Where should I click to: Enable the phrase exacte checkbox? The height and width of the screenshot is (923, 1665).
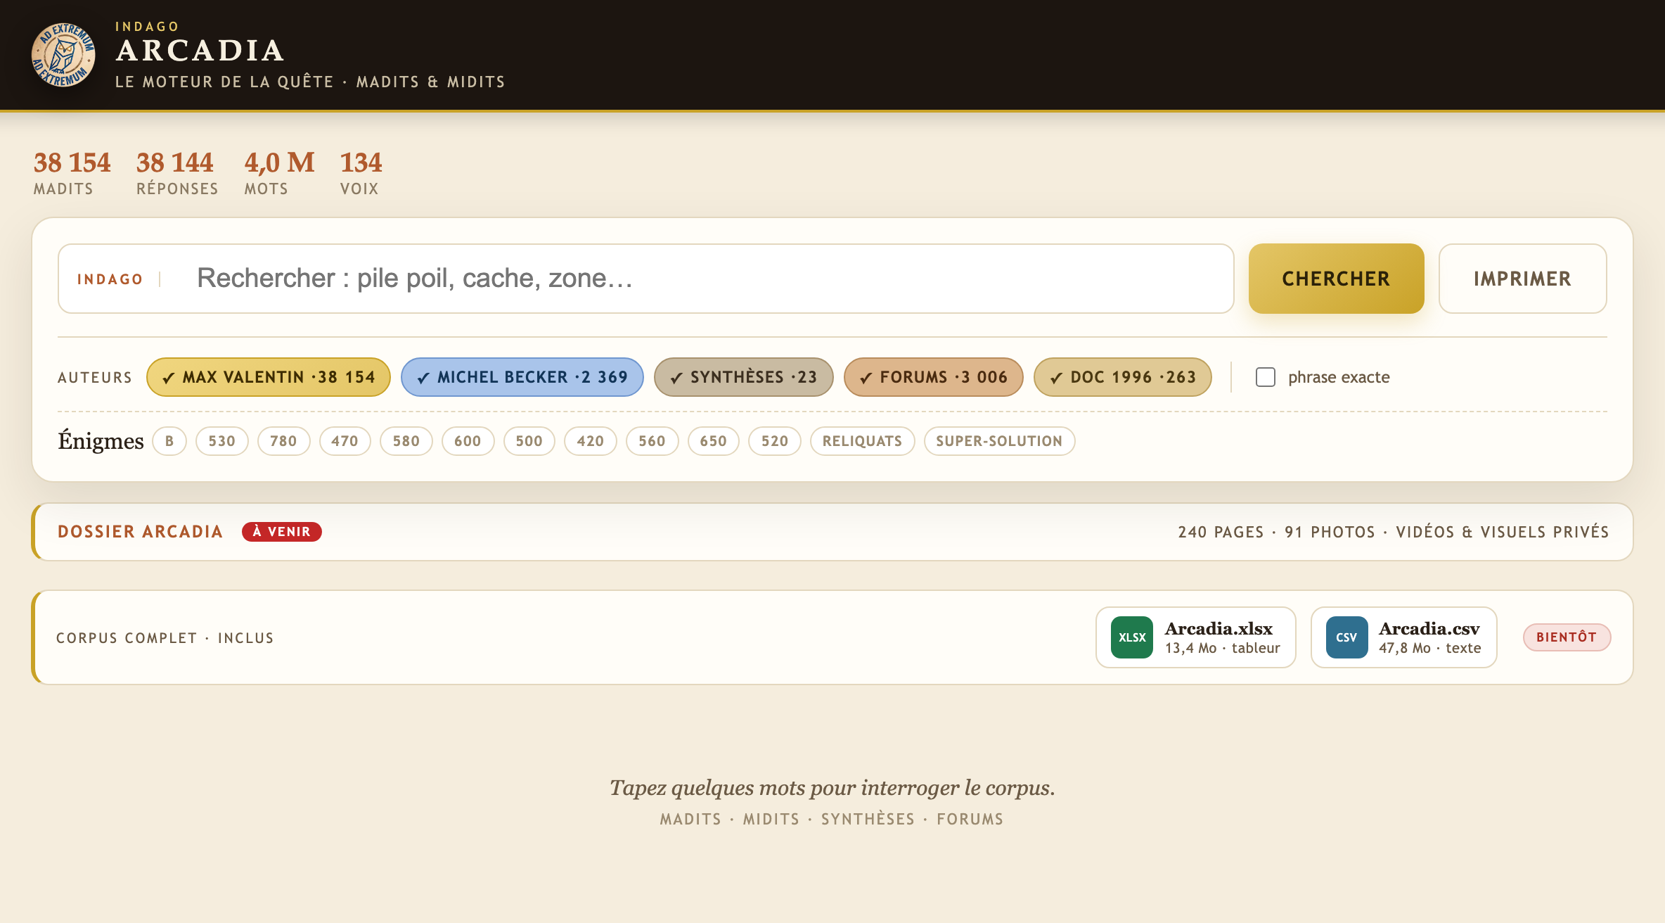[1266, 377]
